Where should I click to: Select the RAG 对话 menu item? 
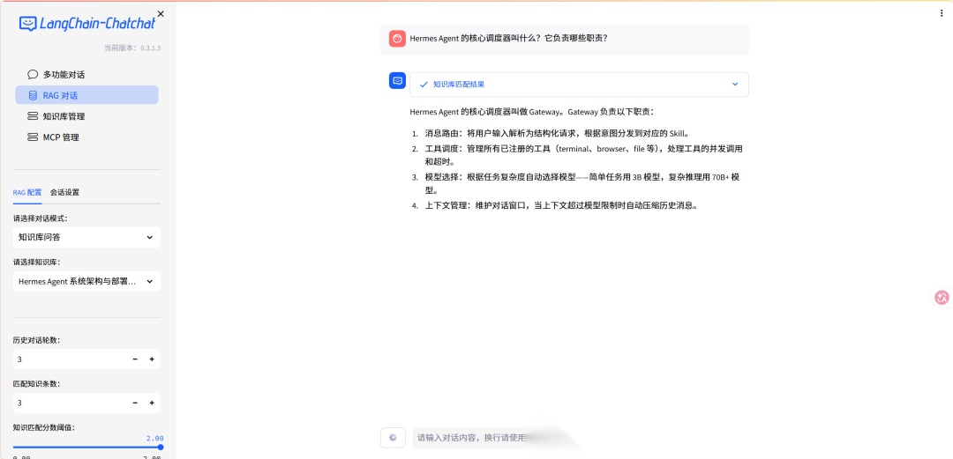click(x=86, y=95)
